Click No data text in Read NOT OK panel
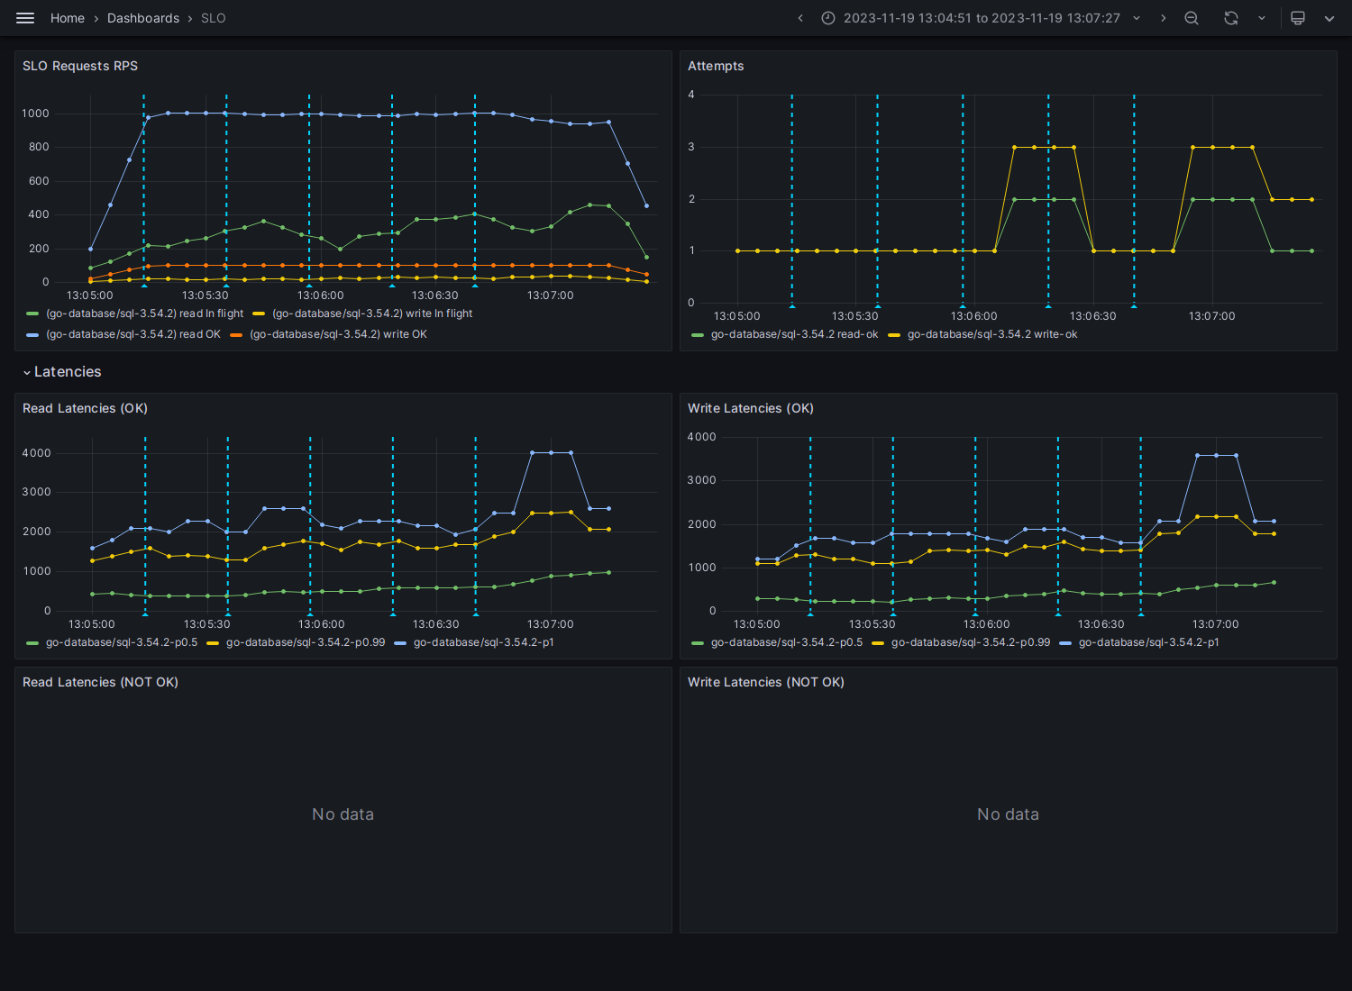 (x=343, y=814)
